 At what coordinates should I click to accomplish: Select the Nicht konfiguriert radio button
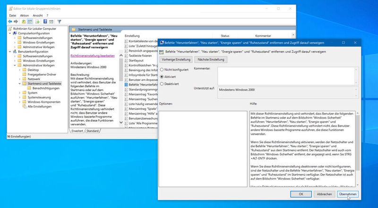[x=162, y=70]
